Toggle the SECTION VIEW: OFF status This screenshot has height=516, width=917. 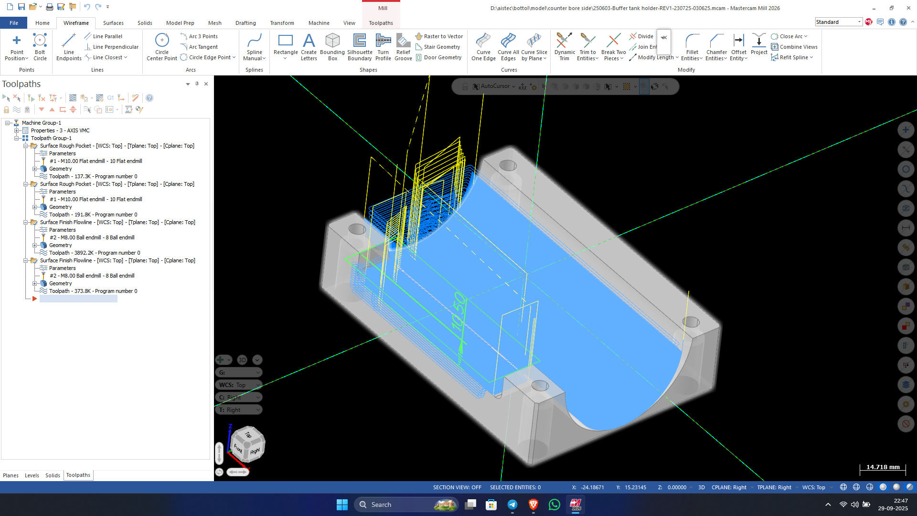pyautogui.click(x=457, y=487)
